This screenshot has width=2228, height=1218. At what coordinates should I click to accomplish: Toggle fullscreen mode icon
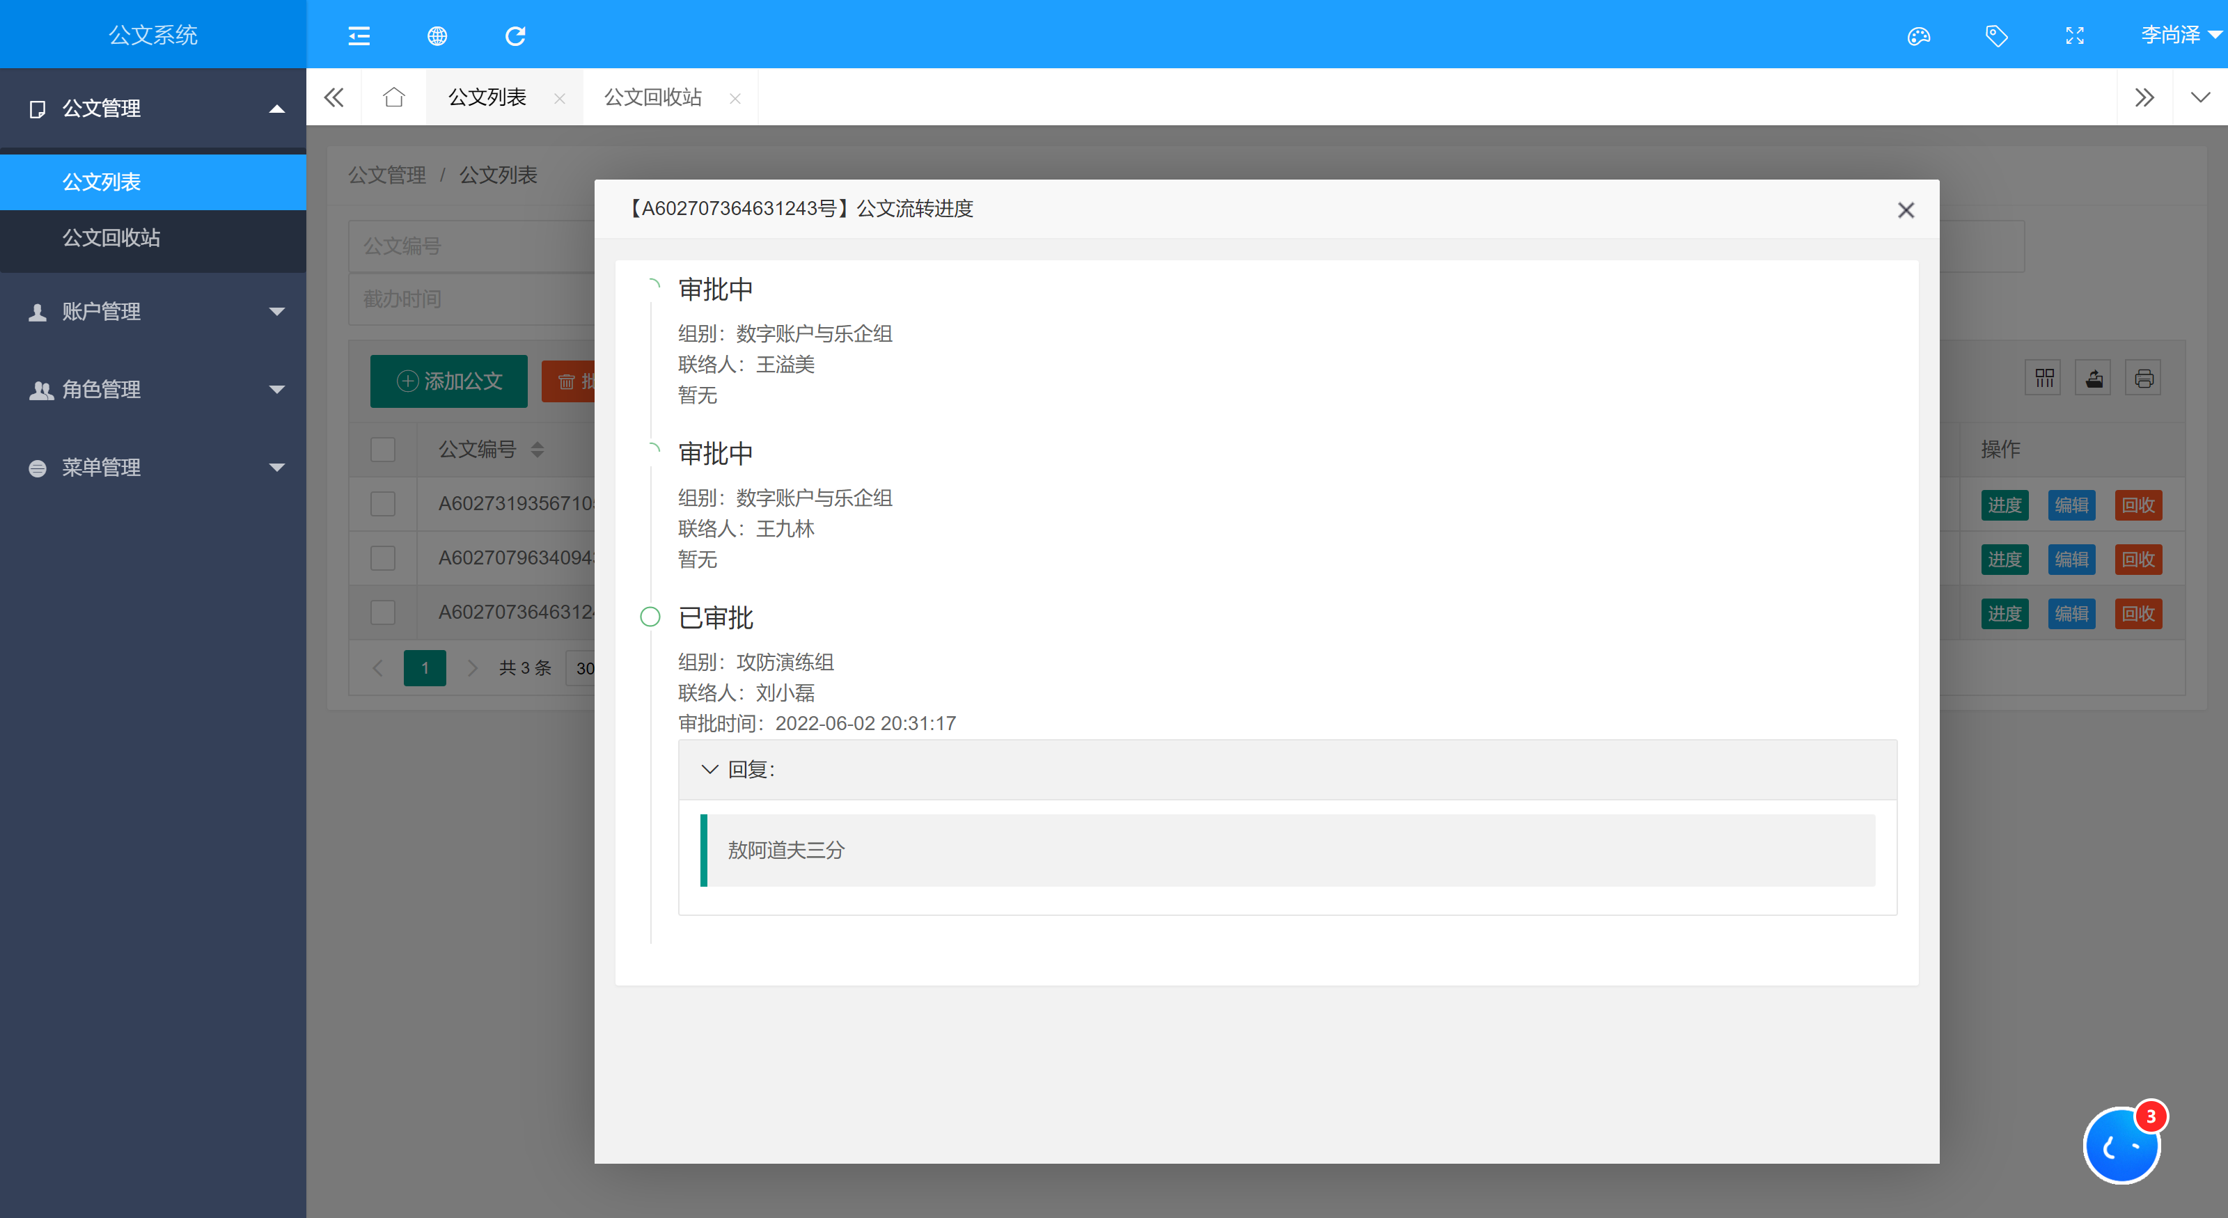[2075, 35]
